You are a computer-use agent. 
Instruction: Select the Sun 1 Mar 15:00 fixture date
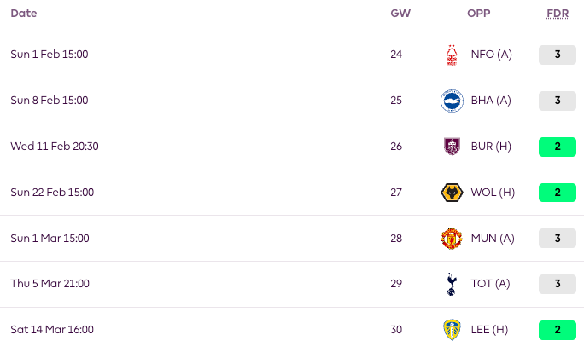pyautogui.click(x=50, y=239)
